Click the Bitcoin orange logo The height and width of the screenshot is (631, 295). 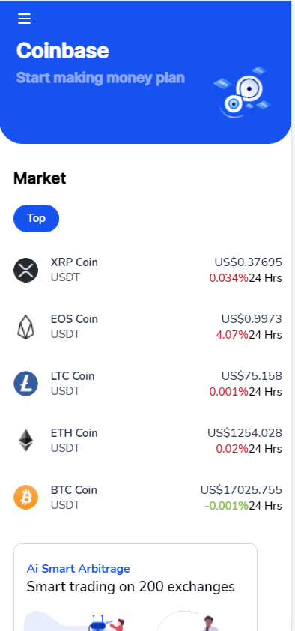pos(25,498)
